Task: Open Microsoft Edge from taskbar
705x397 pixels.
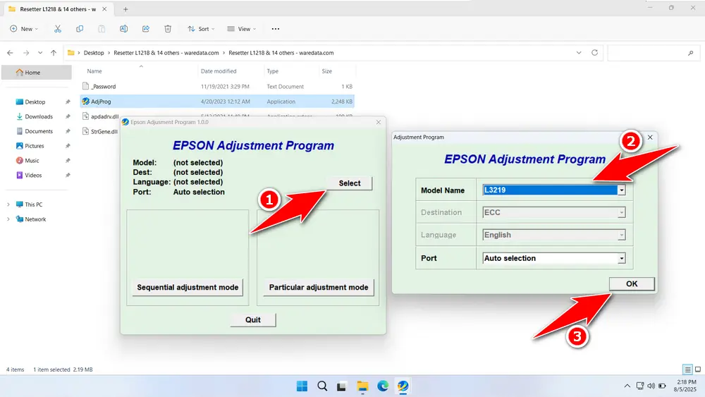Action: 383,386
